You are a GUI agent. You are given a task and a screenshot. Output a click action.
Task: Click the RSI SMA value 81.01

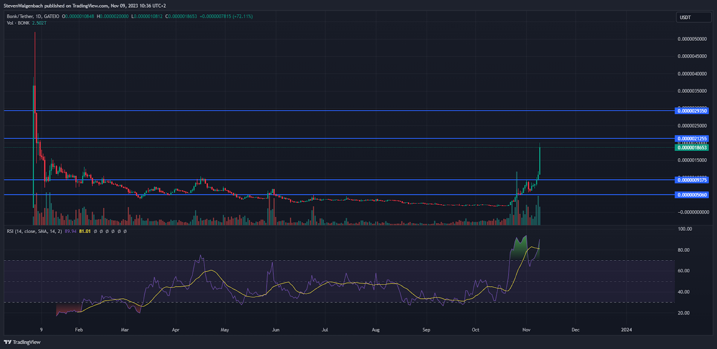click(85, 231)
